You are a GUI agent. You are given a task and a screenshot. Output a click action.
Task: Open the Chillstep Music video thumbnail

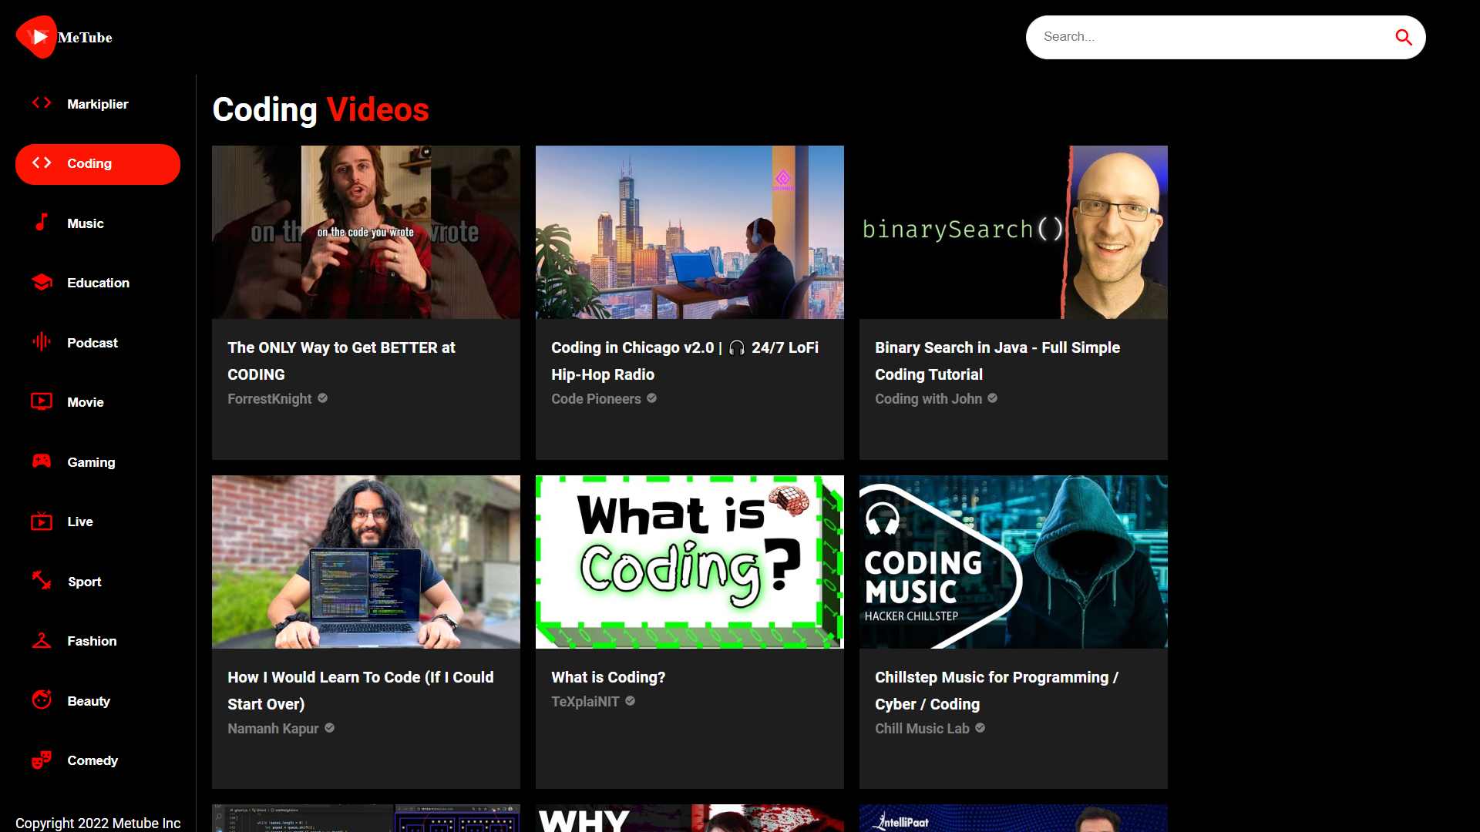1012,562
